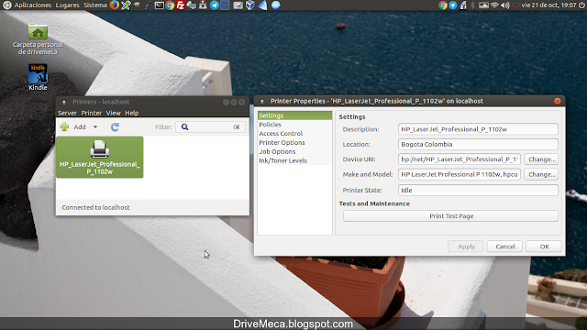Open the Job Options page

[x=294, y=151]
